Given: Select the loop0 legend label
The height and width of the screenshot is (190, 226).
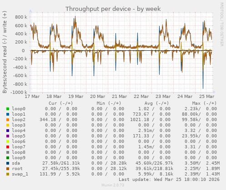Looking at the screenshot, I should coord(19,109).
